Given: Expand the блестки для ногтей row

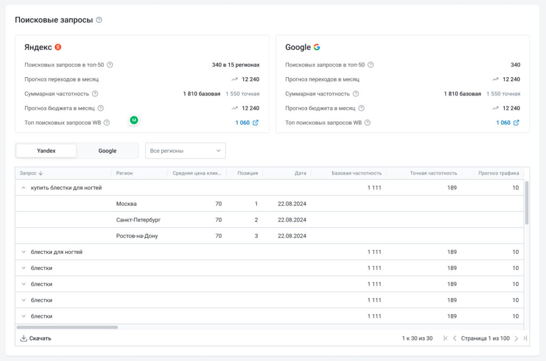Looking at the screenshot, I should pos(23,252).
